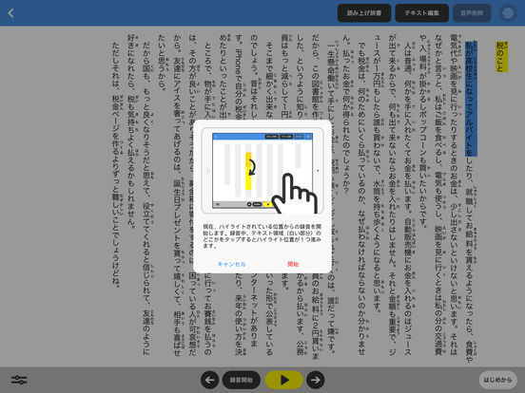This screenshot has height=393, width=525.
Task: Tap the blue highlighted sentence 私が高校生になって
Action: 471,99
